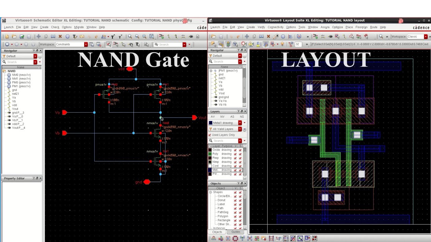
Task: Open Classic workspace dropdown in Layout Suite
Action: pyautogui.click(x=426, y=37)
